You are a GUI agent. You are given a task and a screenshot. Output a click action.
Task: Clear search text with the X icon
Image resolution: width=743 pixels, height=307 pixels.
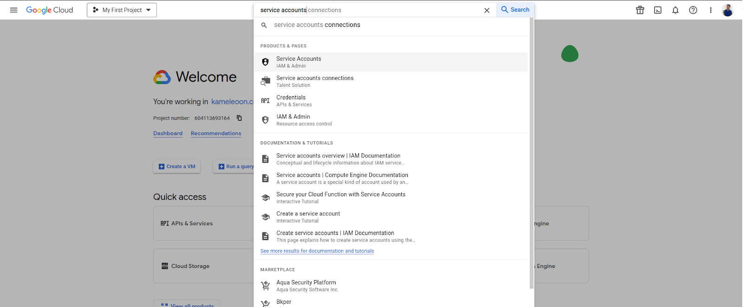tap(487, 10)
